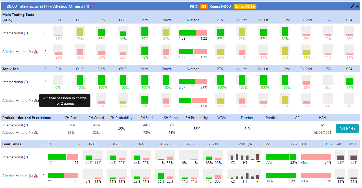Click the pencil edit icon in the header
Viewport: 362px width, 188px height.
(x=352, y=6)
